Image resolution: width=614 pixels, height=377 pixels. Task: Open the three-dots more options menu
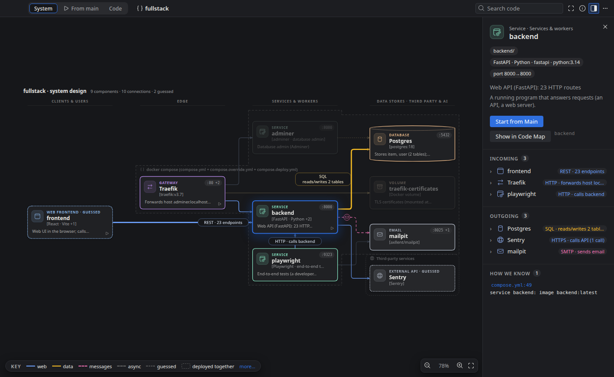pyautogui.click(x=605, y=8)
